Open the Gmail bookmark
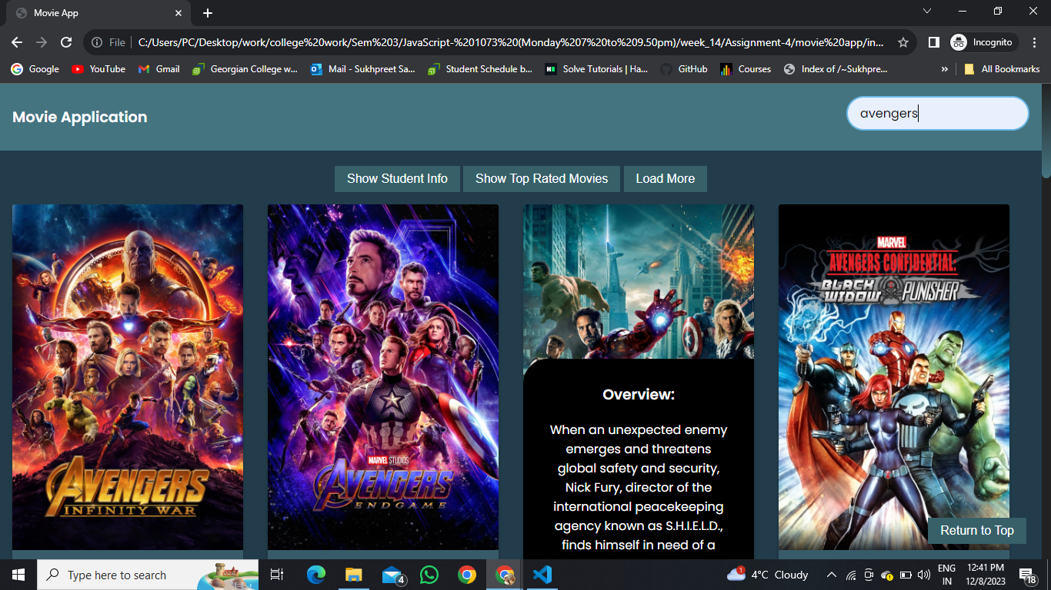Screen dimensions: 1051x590 coord(159,69)
